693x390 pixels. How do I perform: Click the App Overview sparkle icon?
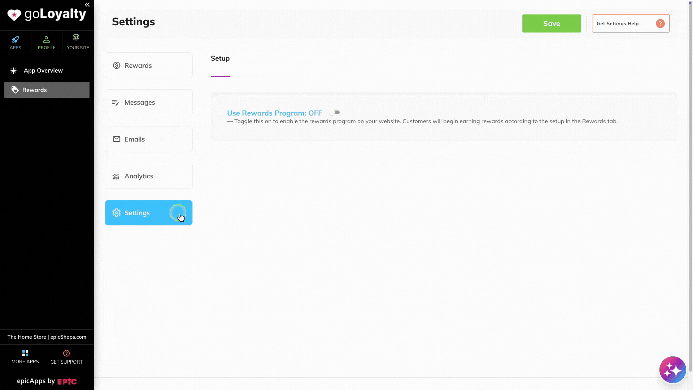[14, 70]
